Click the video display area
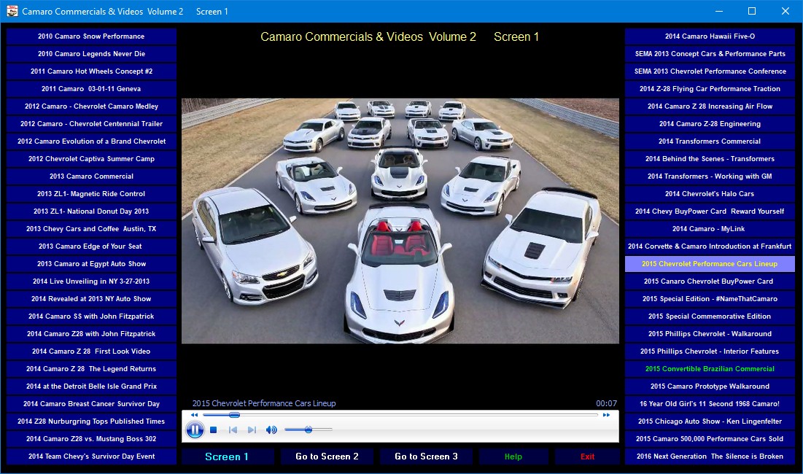The width and height of the screenshot is (803, 474). pyautogui.click(x=400, y=221)
